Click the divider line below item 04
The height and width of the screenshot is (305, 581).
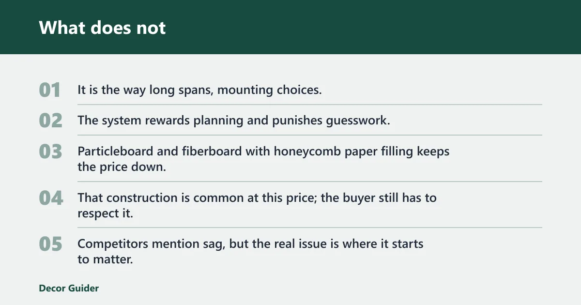click(310, 228)
